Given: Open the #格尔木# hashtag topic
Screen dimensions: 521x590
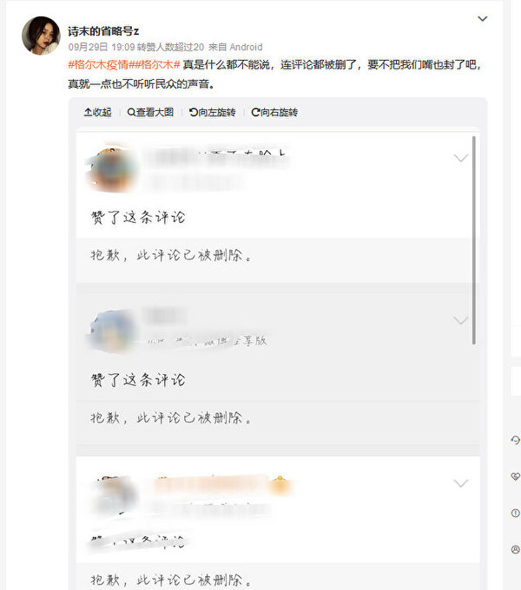Looking at the screenshot, I should tap(155, 65).
